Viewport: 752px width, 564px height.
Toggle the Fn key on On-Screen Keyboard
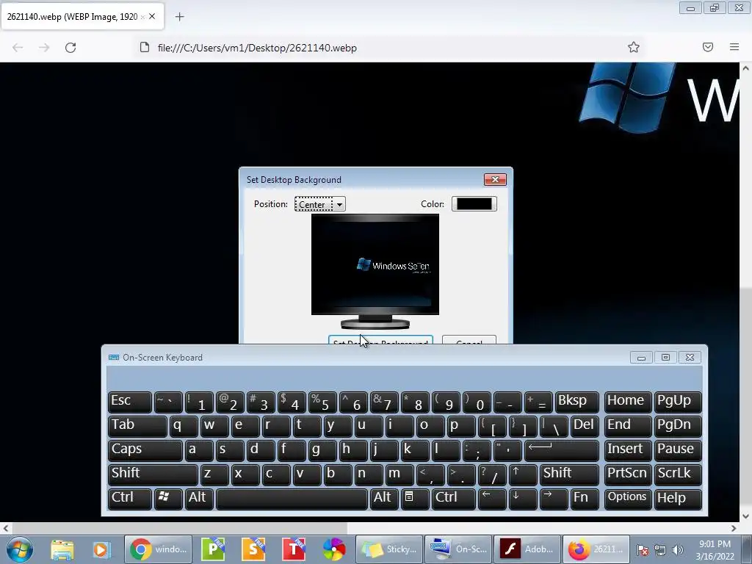[x=585, y=498]
